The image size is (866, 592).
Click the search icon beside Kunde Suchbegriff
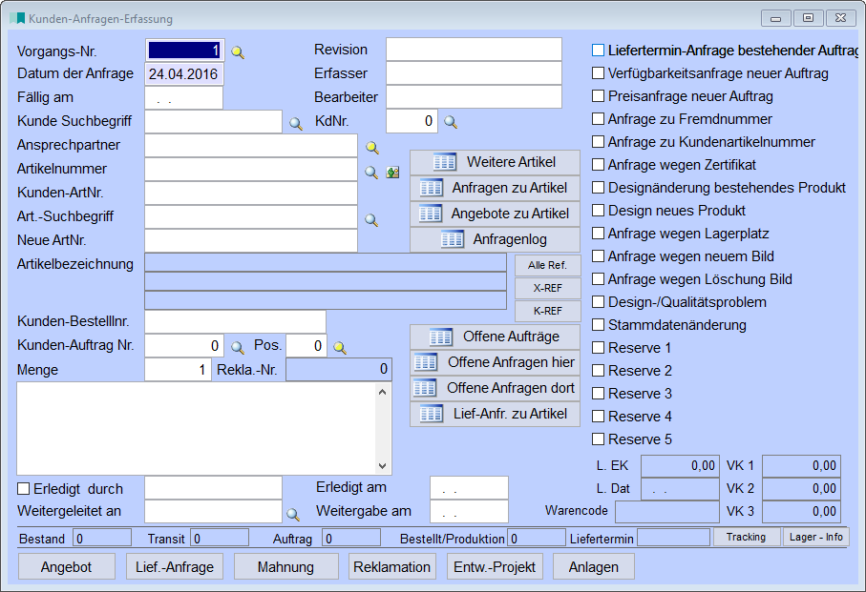click(x=296, y=123)
